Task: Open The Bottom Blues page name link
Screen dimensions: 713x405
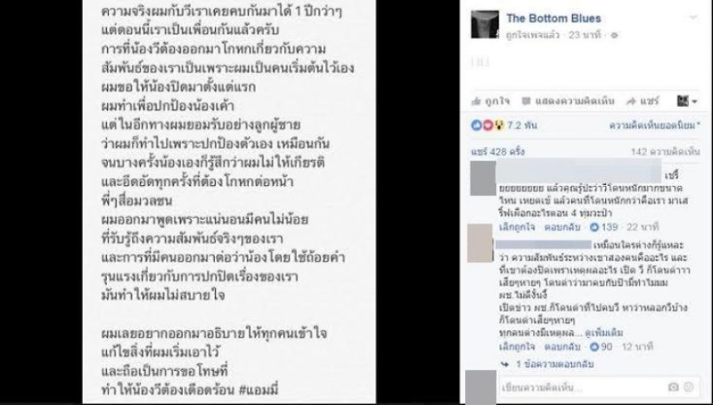Action: [x=553, y=19]
